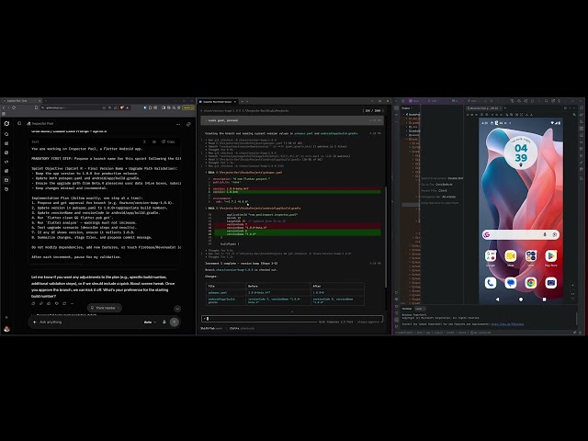Open the Play Store app on emulator

pyautogui.click(x=551, y=256)
